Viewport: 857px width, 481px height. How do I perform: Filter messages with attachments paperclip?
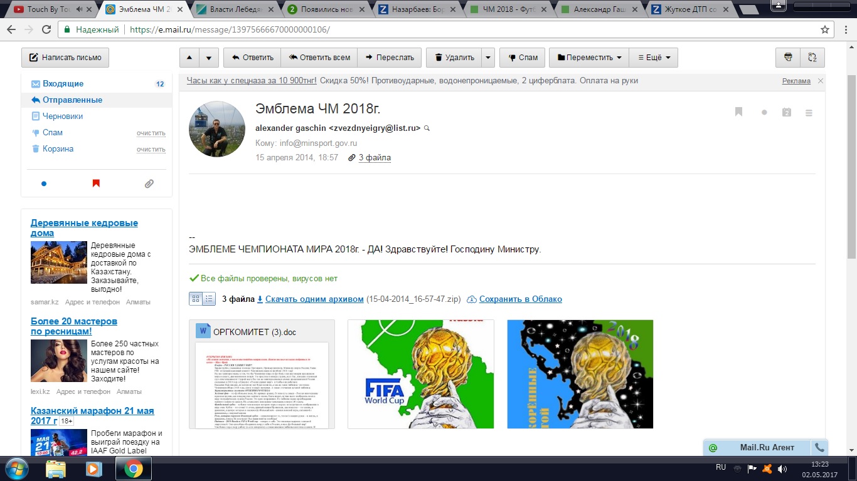[x=149, y=184]
